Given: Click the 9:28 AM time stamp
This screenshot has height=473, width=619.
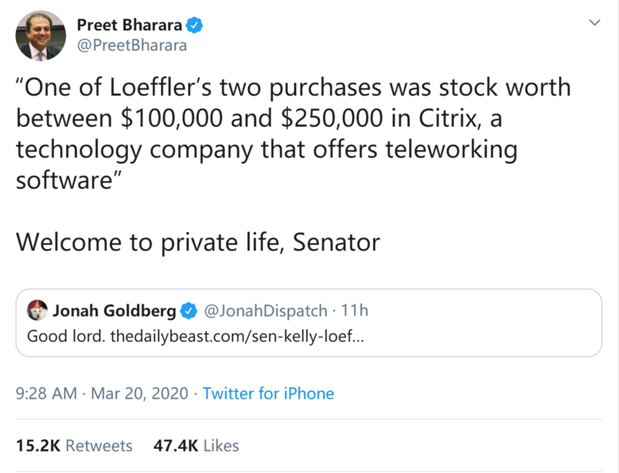Looking at the screenshot, I should (x=46, y=394).
